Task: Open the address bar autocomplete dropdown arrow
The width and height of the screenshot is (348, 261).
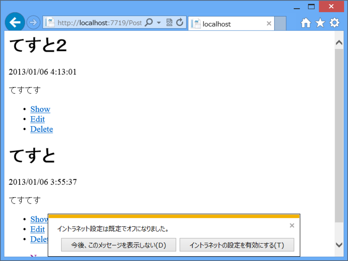Action: (159, 23)
